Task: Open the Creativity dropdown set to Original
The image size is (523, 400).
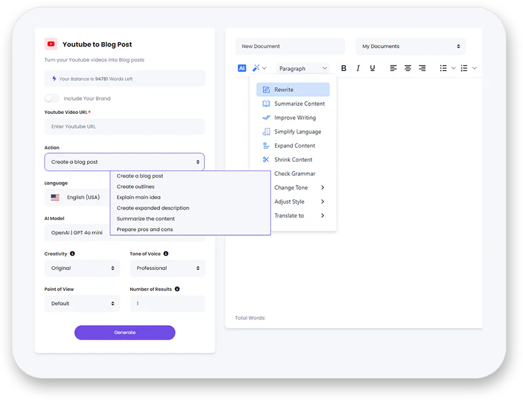Action: pyautogui.click(x=82, y=268)
